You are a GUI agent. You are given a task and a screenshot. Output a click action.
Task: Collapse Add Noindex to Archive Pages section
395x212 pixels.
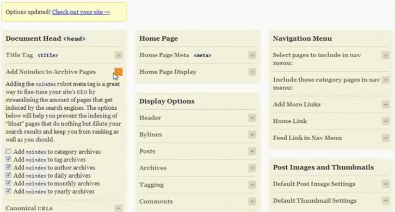pos(119,72)
